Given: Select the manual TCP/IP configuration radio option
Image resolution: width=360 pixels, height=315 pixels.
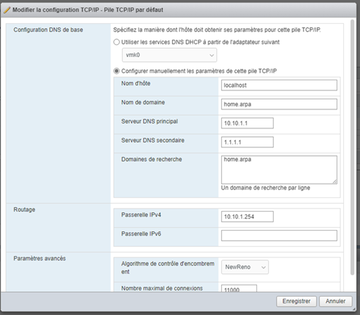Looking at the screenshot, I should [x=117, y=71].
